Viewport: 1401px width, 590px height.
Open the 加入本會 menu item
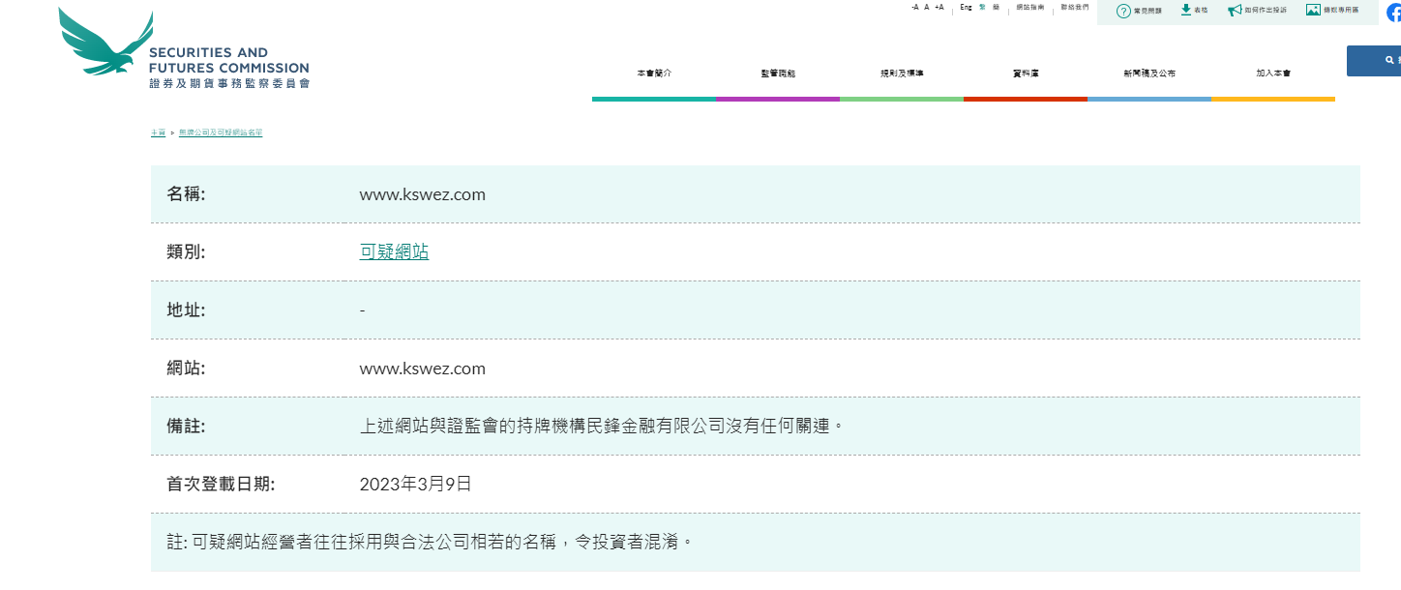(x=1272, y=74)
